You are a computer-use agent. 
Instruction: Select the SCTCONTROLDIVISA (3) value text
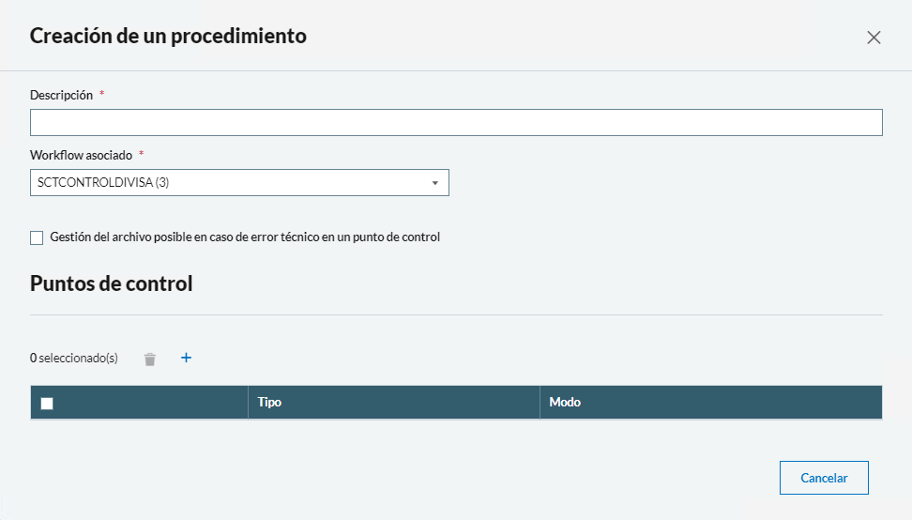103,182
